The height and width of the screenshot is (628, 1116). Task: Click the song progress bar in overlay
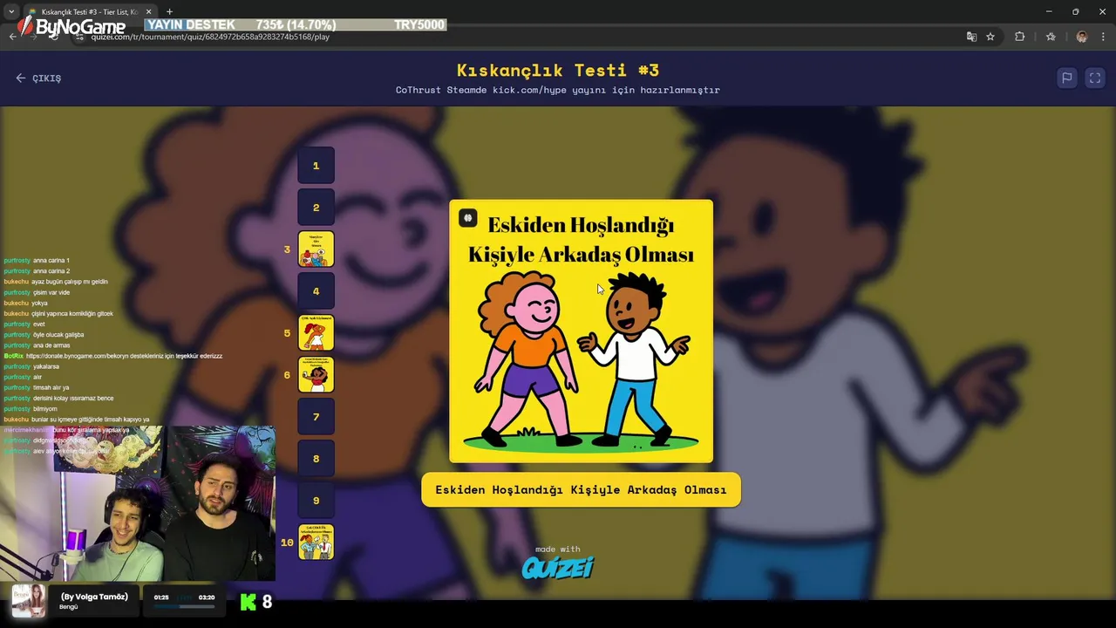(184, 606)
